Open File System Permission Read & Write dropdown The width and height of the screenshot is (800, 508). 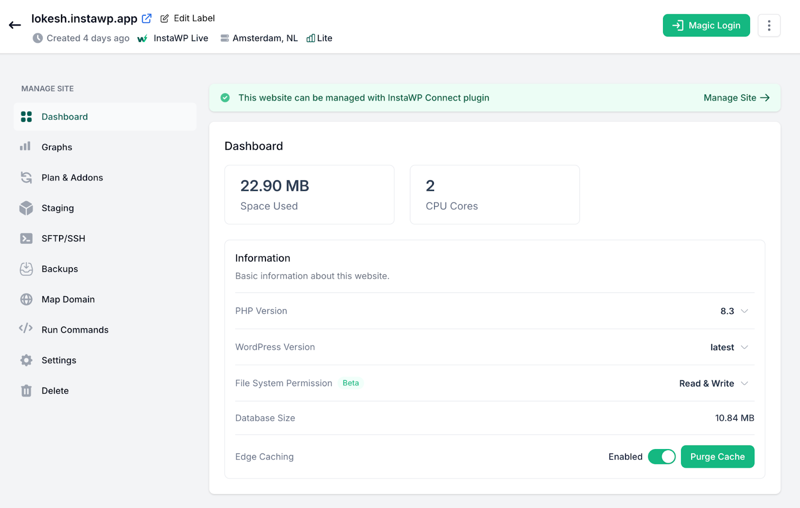(713, 384)
